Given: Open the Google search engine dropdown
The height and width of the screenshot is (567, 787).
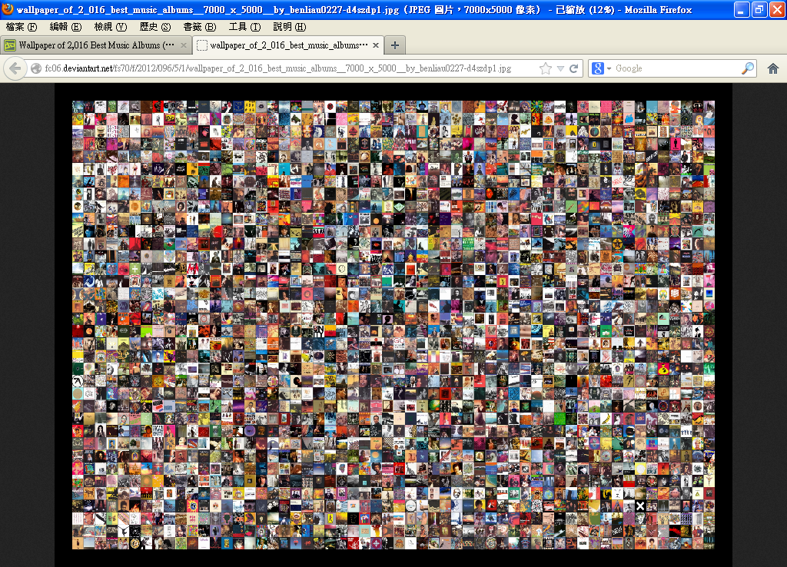Looking at the screenshot, I should coord(601,68).
